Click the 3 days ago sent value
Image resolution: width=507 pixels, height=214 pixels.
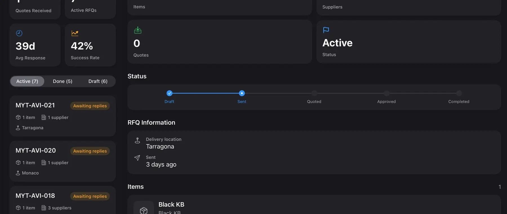coord(161,164)
